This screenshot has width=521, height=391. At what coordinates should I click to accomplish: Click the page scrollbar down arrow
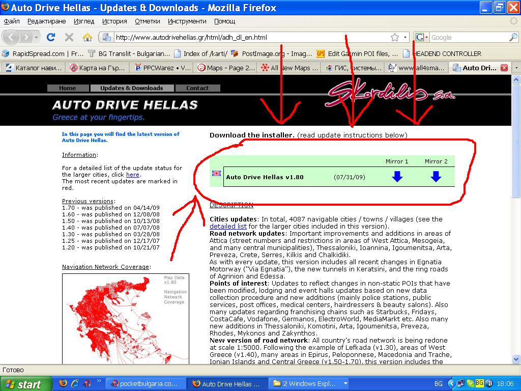(x=516, y=359)
